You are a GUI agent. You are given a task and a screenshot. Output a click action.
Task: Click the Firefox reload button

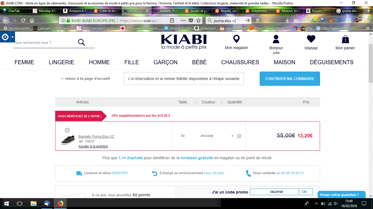click(x=23, y=20)
